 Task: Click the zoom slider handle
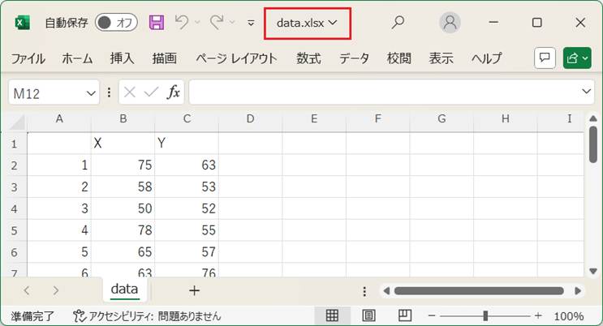coord(485,315)
